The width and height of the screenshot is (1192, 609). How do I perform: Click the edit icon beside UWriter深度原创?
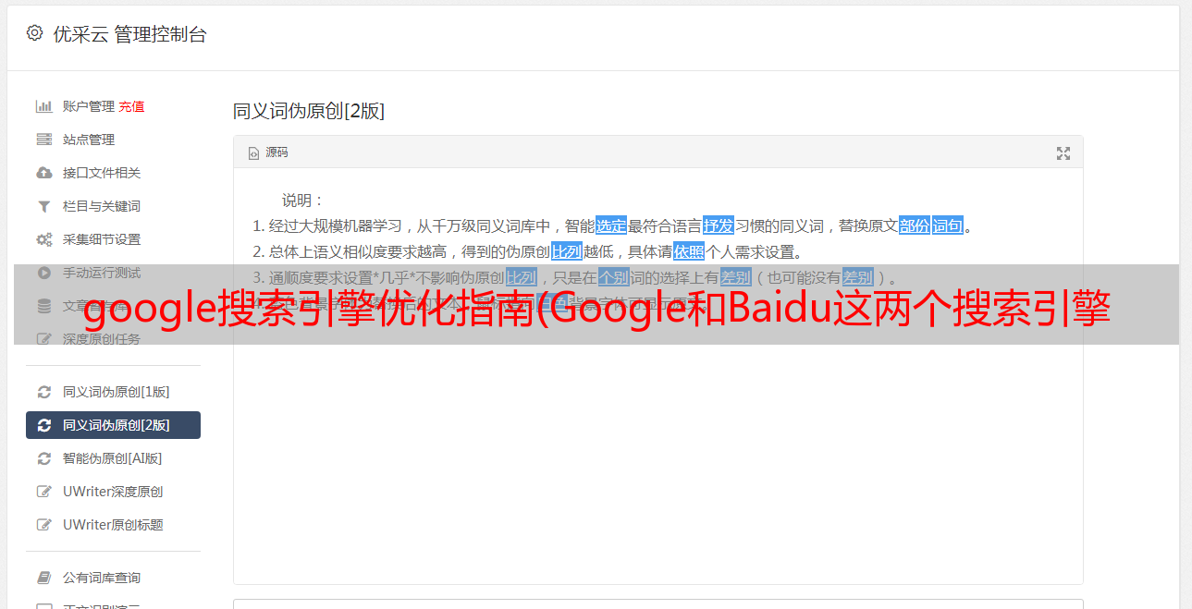pos(43,492)
